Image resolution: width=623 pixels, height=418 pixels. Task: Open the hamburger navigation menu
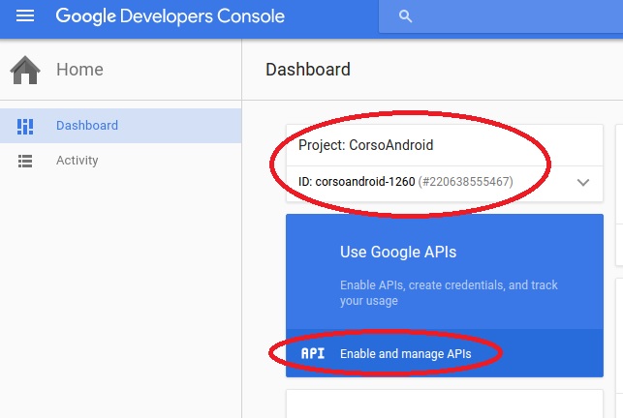point(25,15)
